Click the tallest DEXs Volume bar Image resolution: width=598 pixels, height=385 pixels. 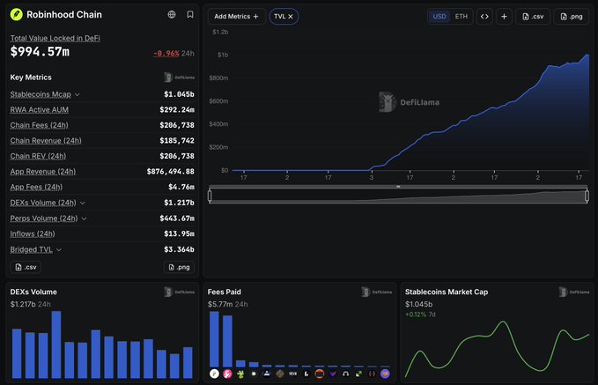(x=56, y=345)
